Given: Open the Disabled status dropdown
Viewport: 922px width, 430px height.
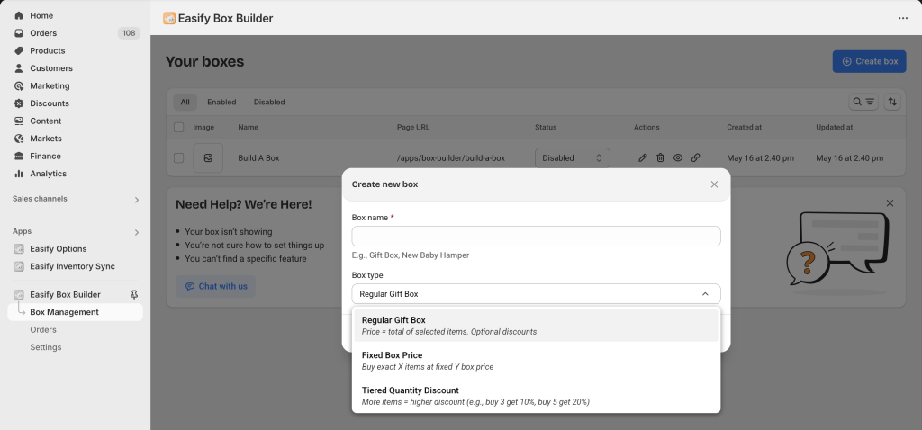Looking at the screenshot, I should pos(572,158).
